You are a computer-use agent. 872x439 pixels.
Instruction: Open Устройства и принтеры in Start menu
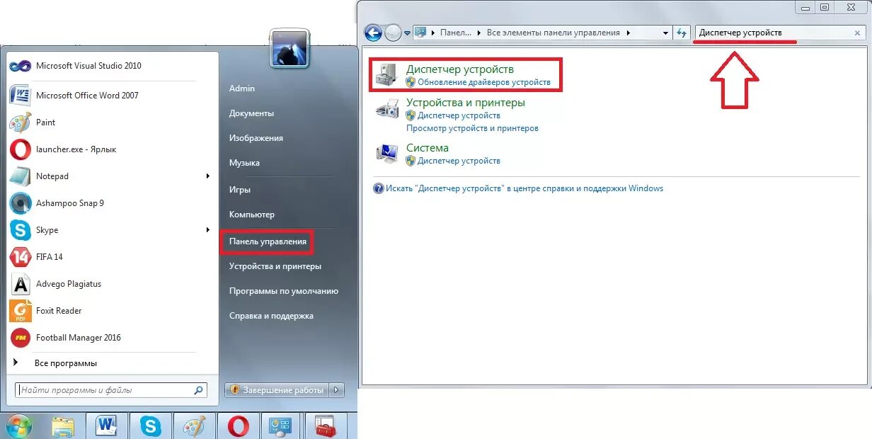tap(275, 266)
